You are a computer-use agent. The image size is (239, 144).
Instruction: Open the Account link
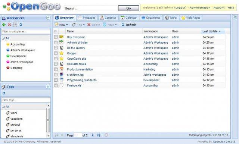(x=219, y=7)
